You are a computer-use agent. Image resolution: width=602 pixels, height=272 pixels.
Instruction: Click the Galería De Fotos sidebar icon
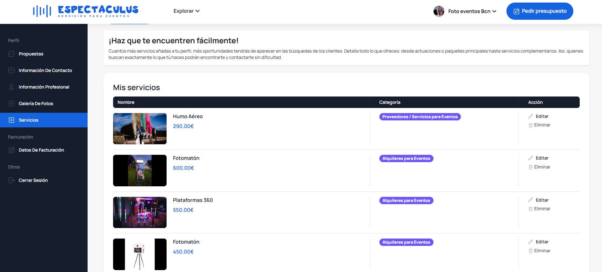point(11,104)
